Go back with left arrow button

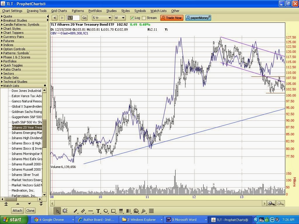pyautogui.click(x=55, y=18)
